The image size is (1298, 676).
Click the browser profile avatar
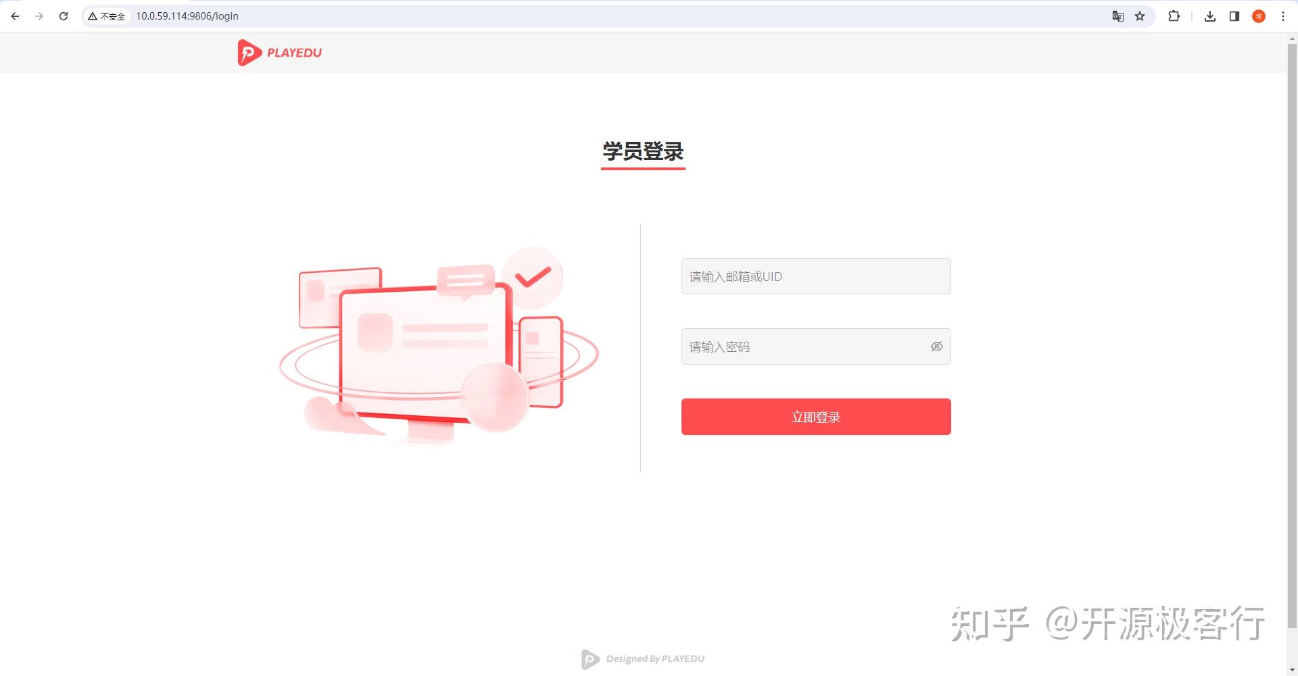tap(1258, 16)
